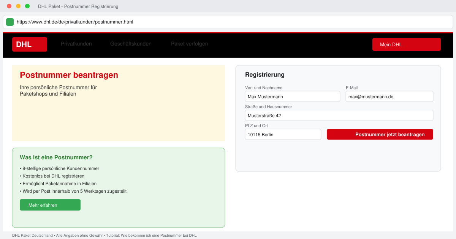Click the '9-stellige persönliche Kundennummer' bullet
The width and height of the screenshot is (456, 239).
[x=59, y=168]
